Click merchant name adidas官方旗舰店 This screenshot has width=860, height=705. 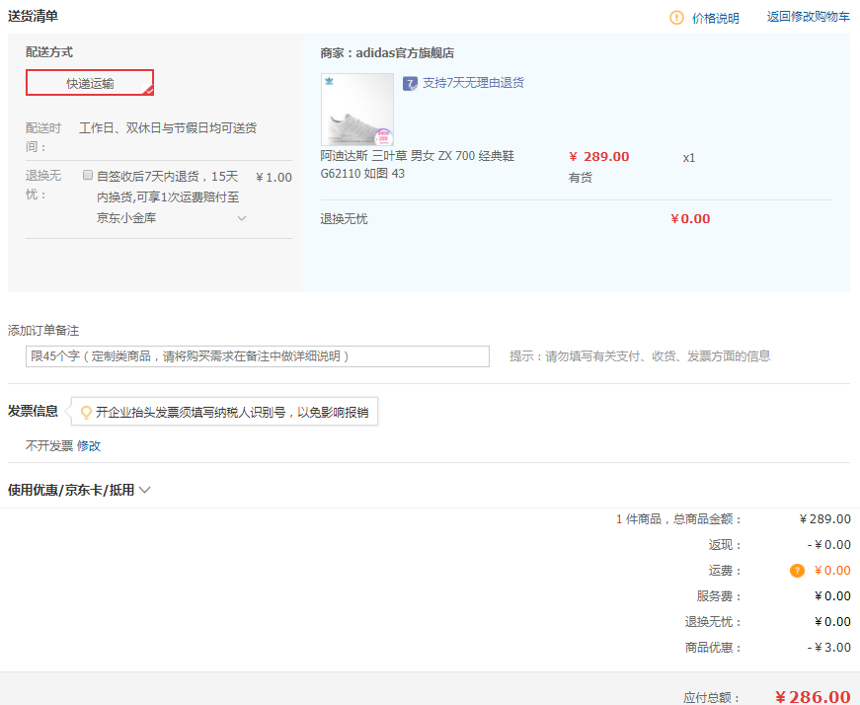click(x=405, y=53)
